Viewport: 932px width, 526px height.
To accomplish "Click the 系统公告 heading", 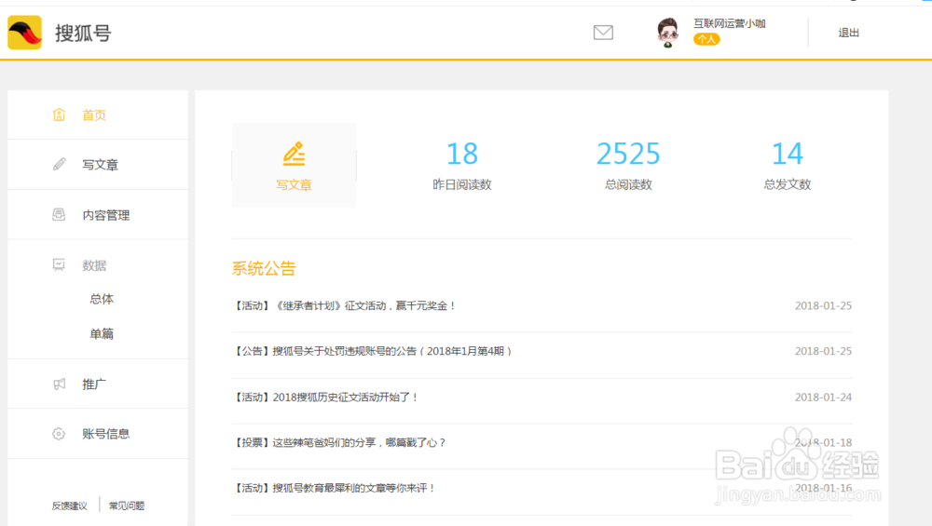I will [x=264, y=268].
